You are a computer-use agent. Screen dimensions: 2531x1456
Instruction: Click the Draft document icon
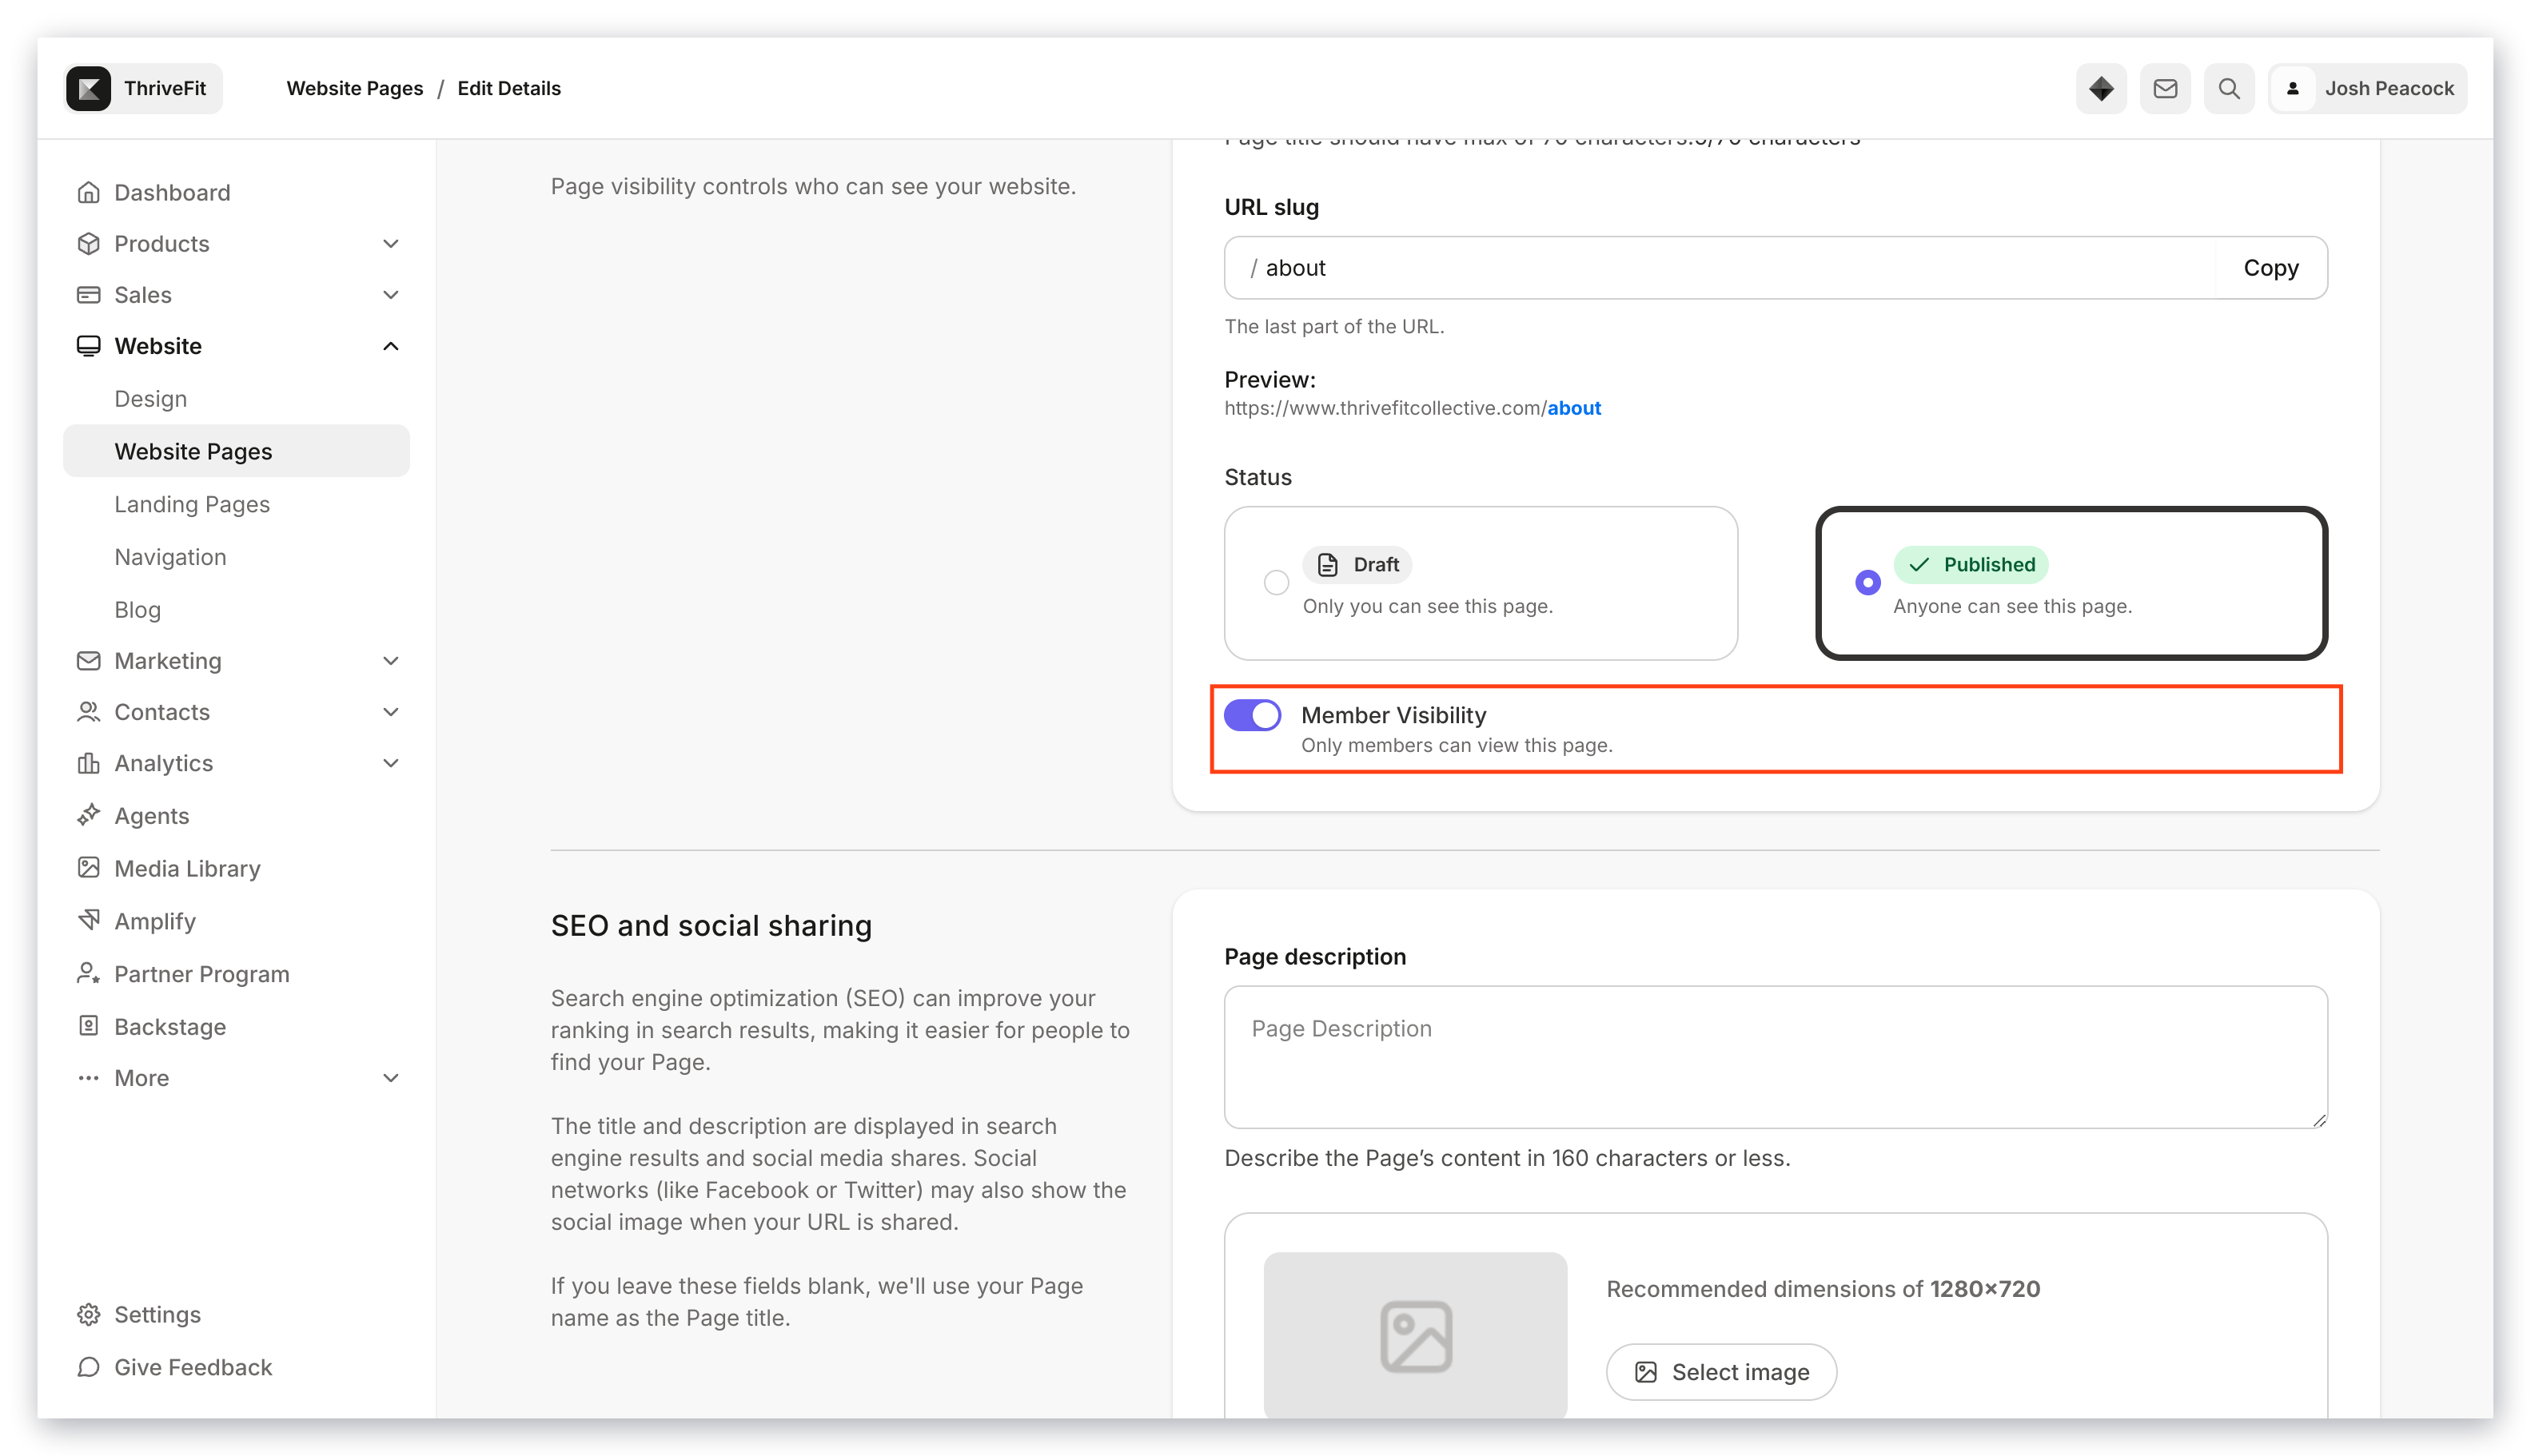click(x=1328, y=564)
